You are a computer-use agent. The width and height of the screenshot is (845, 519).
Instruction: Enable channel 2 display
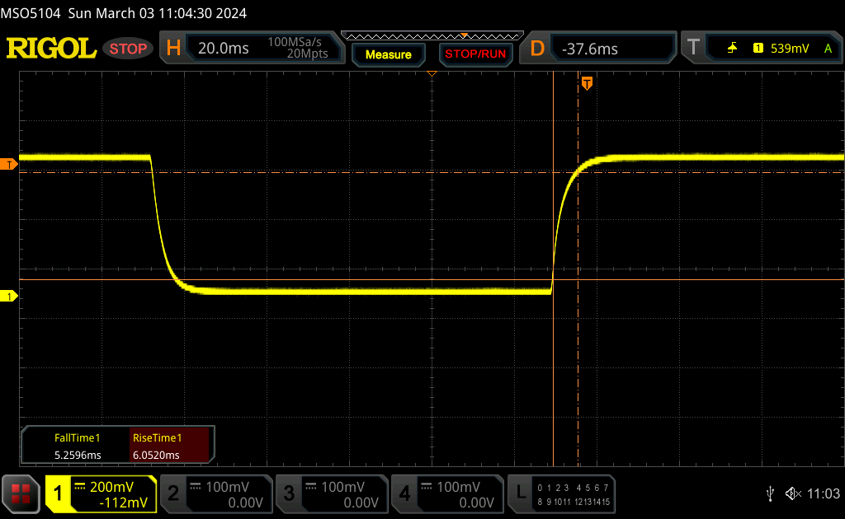pos(215,493)
